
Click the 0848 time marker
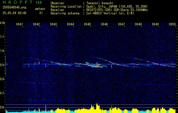point(138,24)
